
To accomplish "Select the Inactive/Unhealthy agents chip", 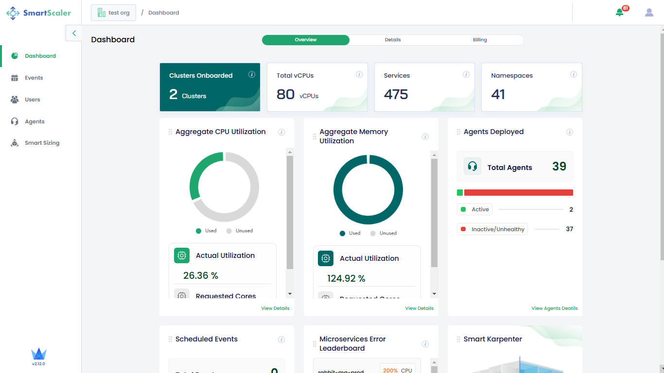I will point(492,229).
